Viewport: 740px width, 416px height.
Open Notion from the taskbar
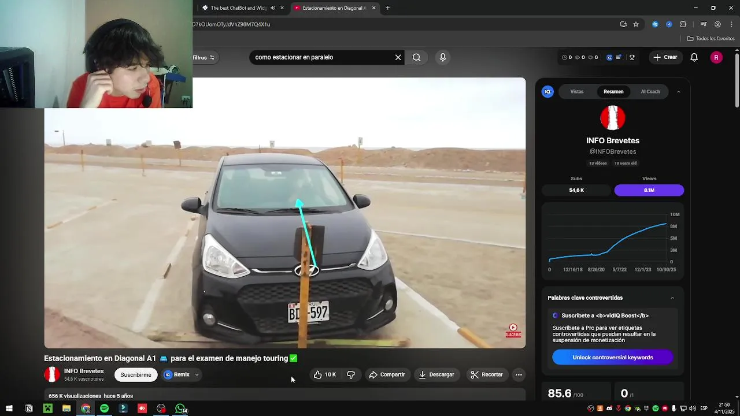pos(29,408)
